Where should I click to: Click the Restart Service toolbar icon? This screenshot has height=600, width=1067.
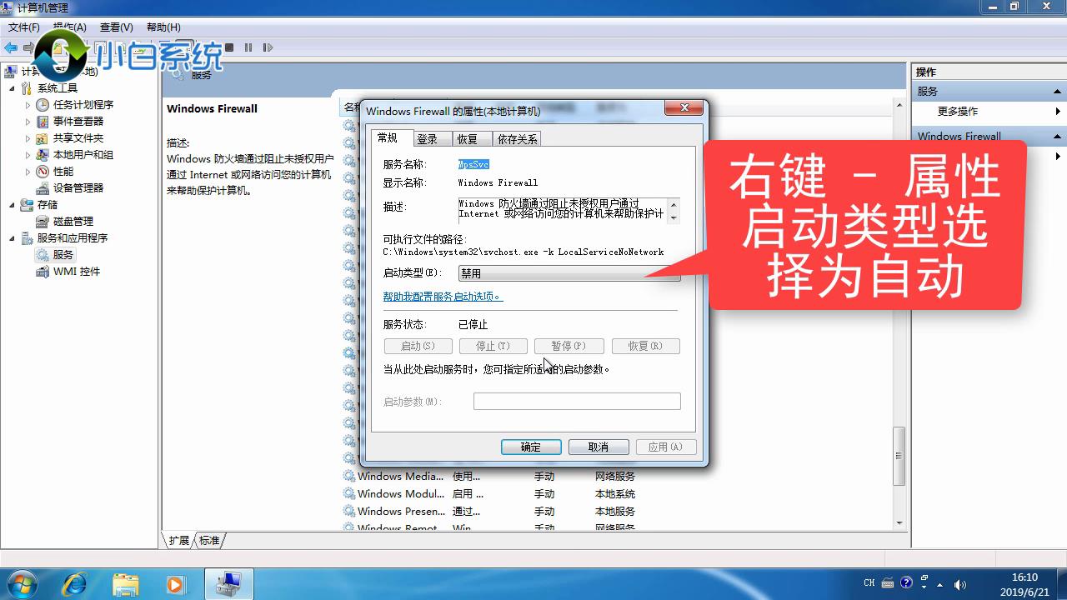pyautogui.click(x=268, y=47)
